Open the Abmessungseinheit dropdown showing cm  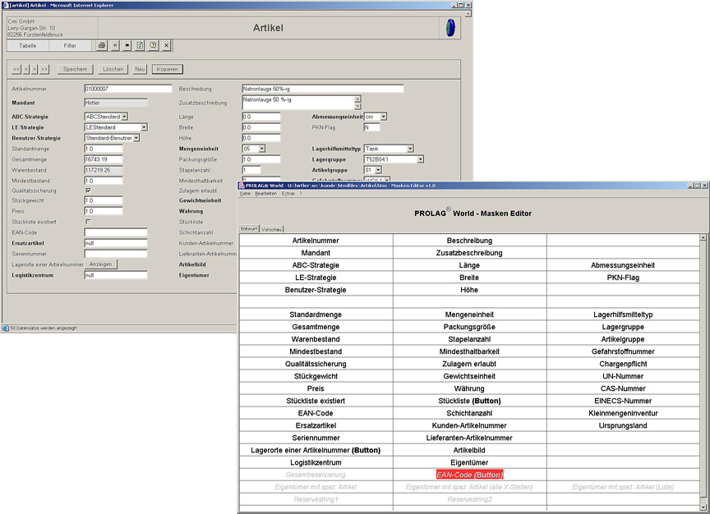click(383, 117)
